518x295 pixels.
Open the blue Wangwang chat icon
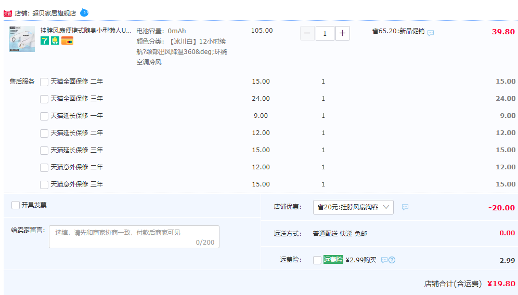point(84,13)
